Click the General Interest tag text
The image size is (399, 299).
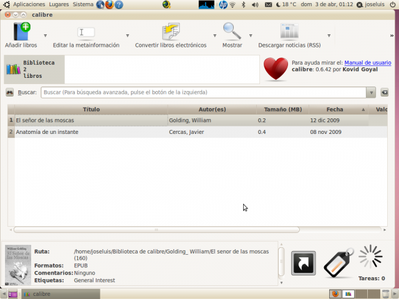pos(94,280)
